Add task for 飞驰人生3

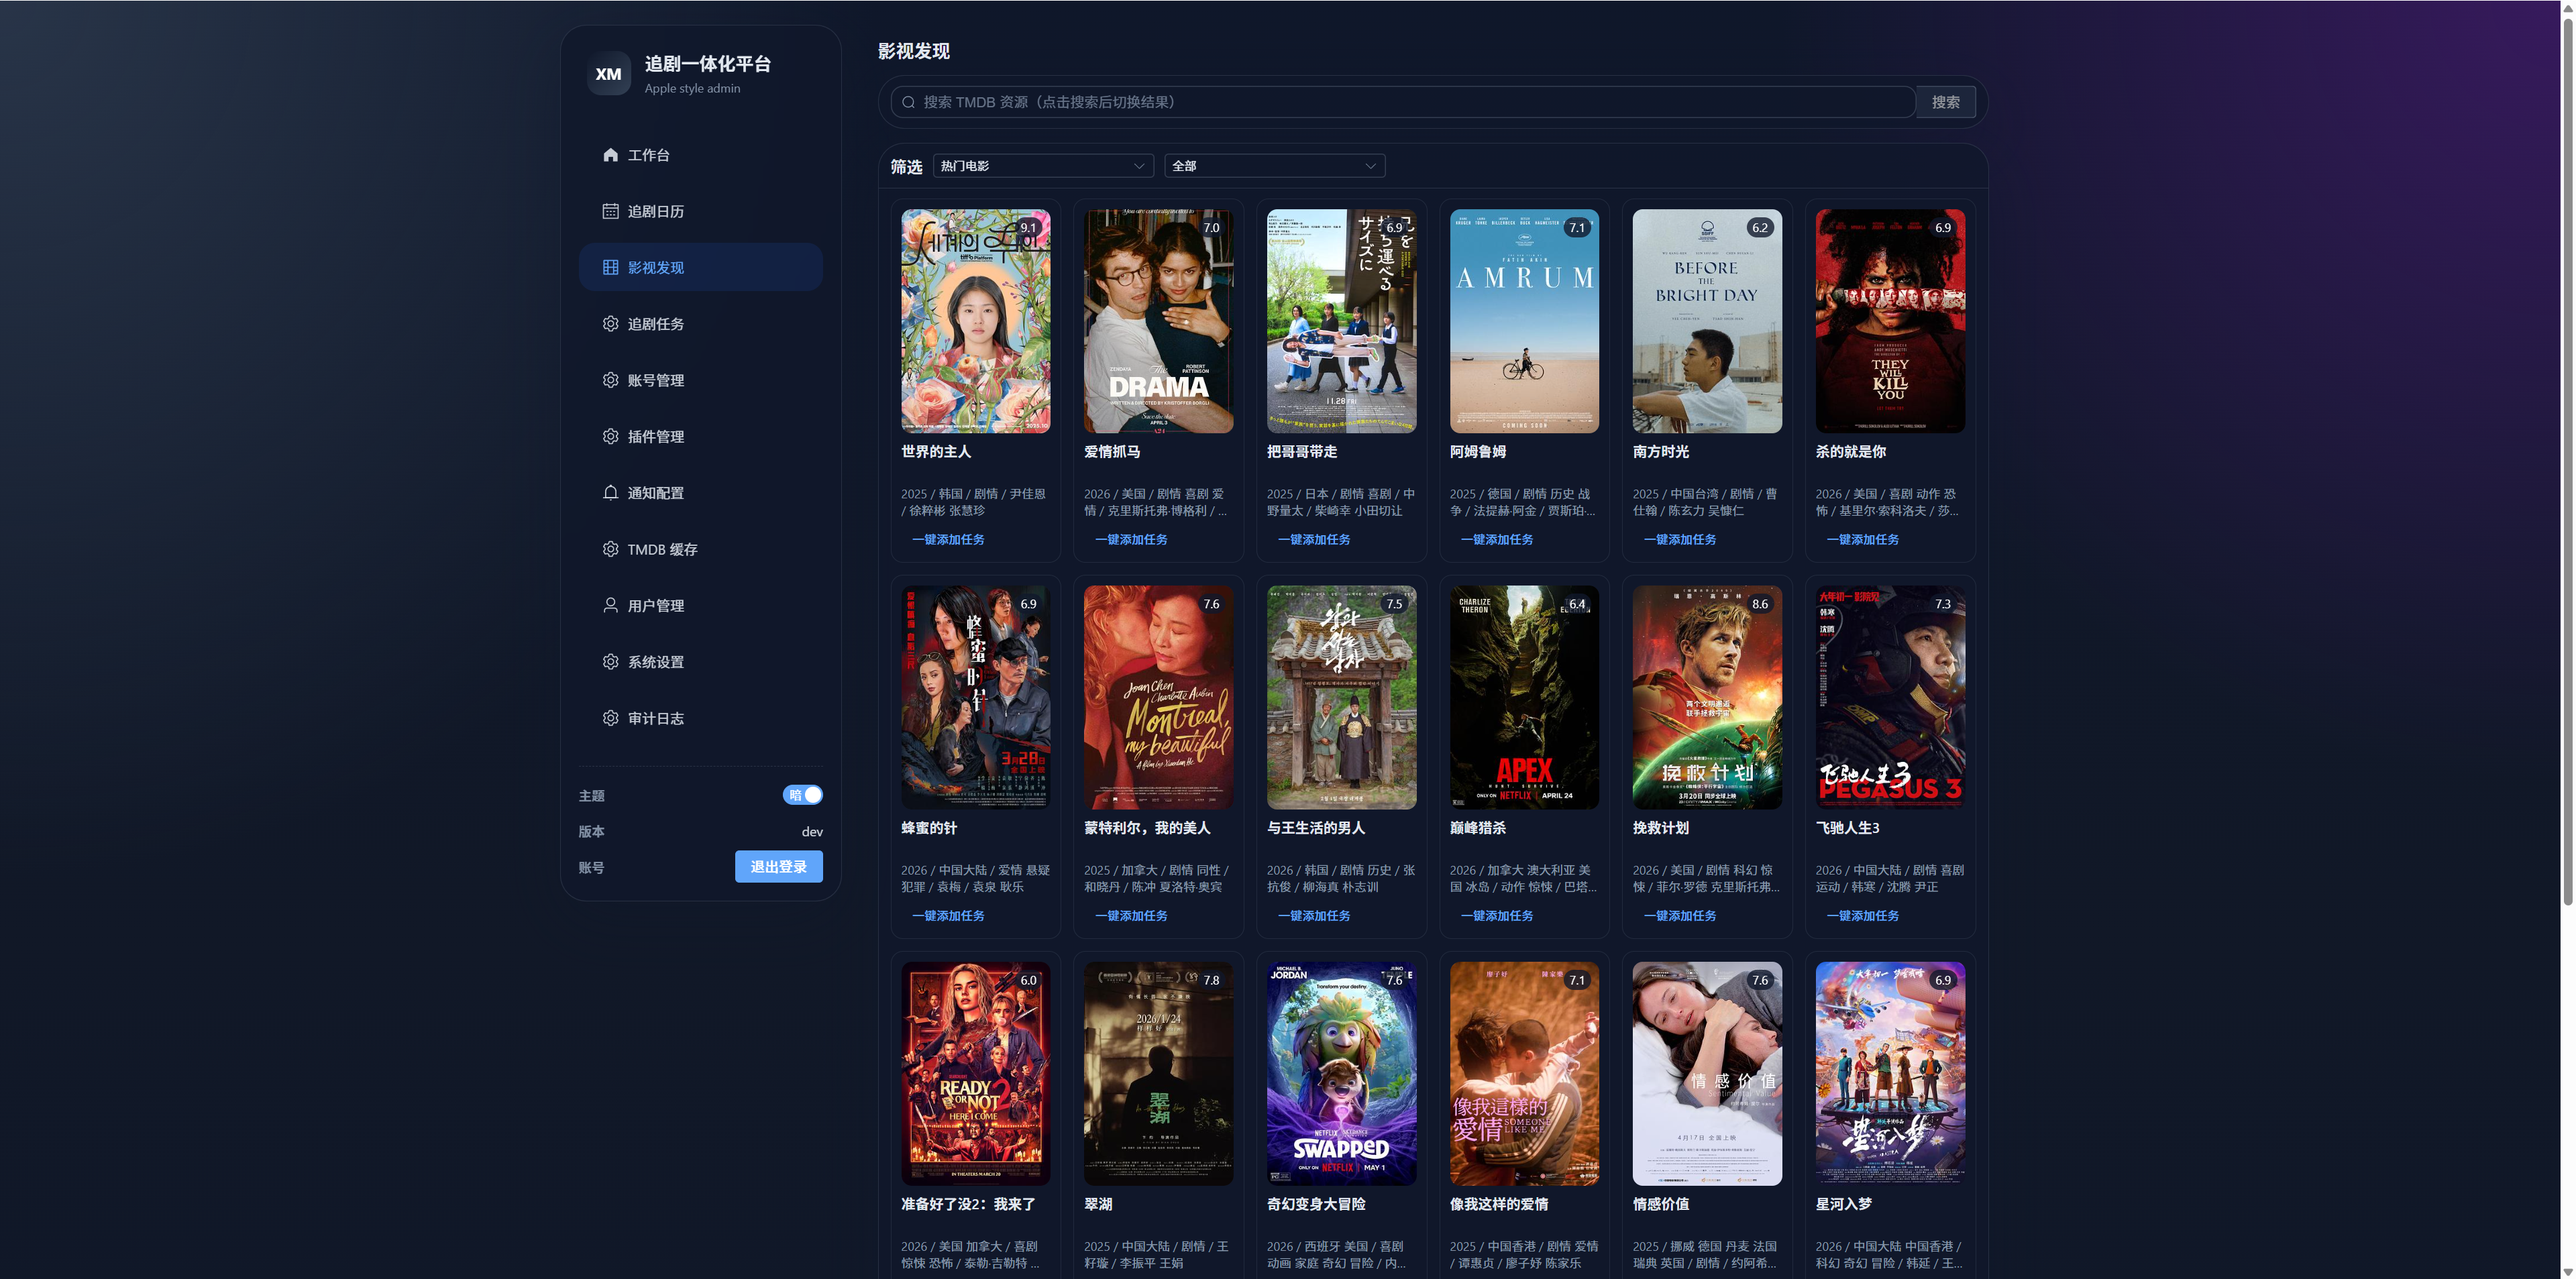coord(1862,916)
